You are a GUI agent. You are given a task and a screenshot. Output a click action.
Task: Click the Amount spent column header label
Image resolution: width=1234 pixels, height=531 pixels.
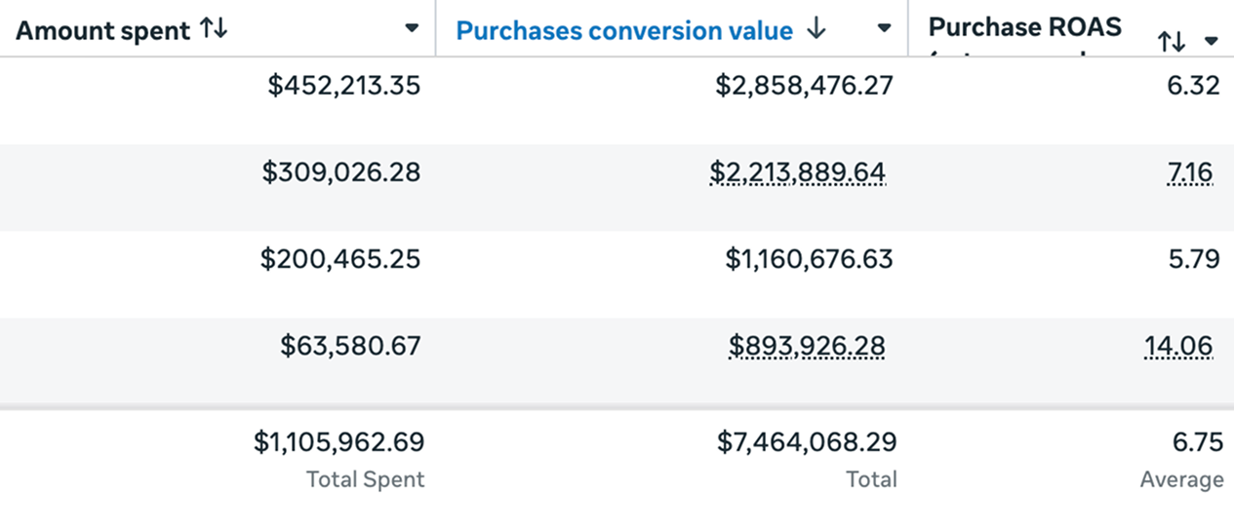102,31
